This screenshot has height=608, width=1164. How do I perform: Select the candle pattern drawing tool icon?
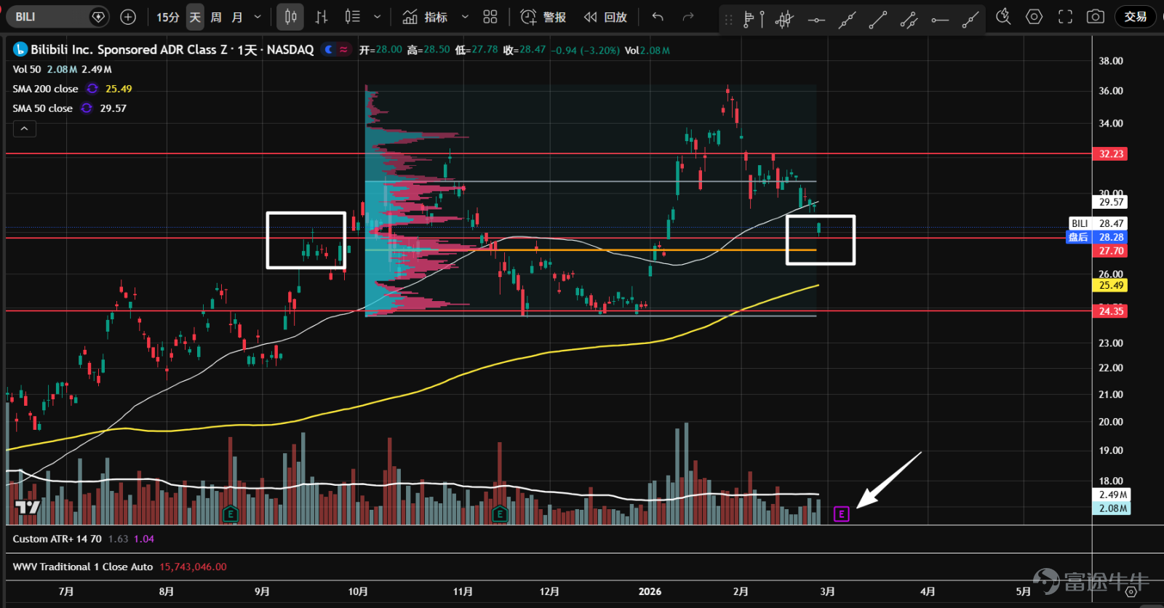coord(784,20)
